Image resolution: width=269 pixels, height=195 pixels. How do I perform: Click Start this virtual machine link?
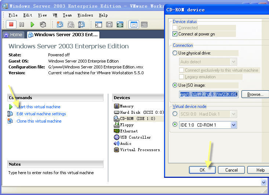(39, 107)
